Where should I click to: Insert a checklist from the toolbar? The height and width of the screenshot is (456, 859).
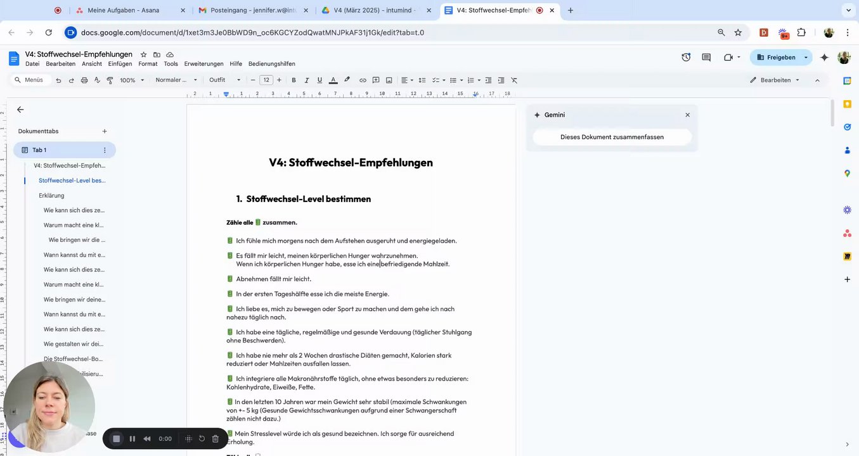(436, 80)
